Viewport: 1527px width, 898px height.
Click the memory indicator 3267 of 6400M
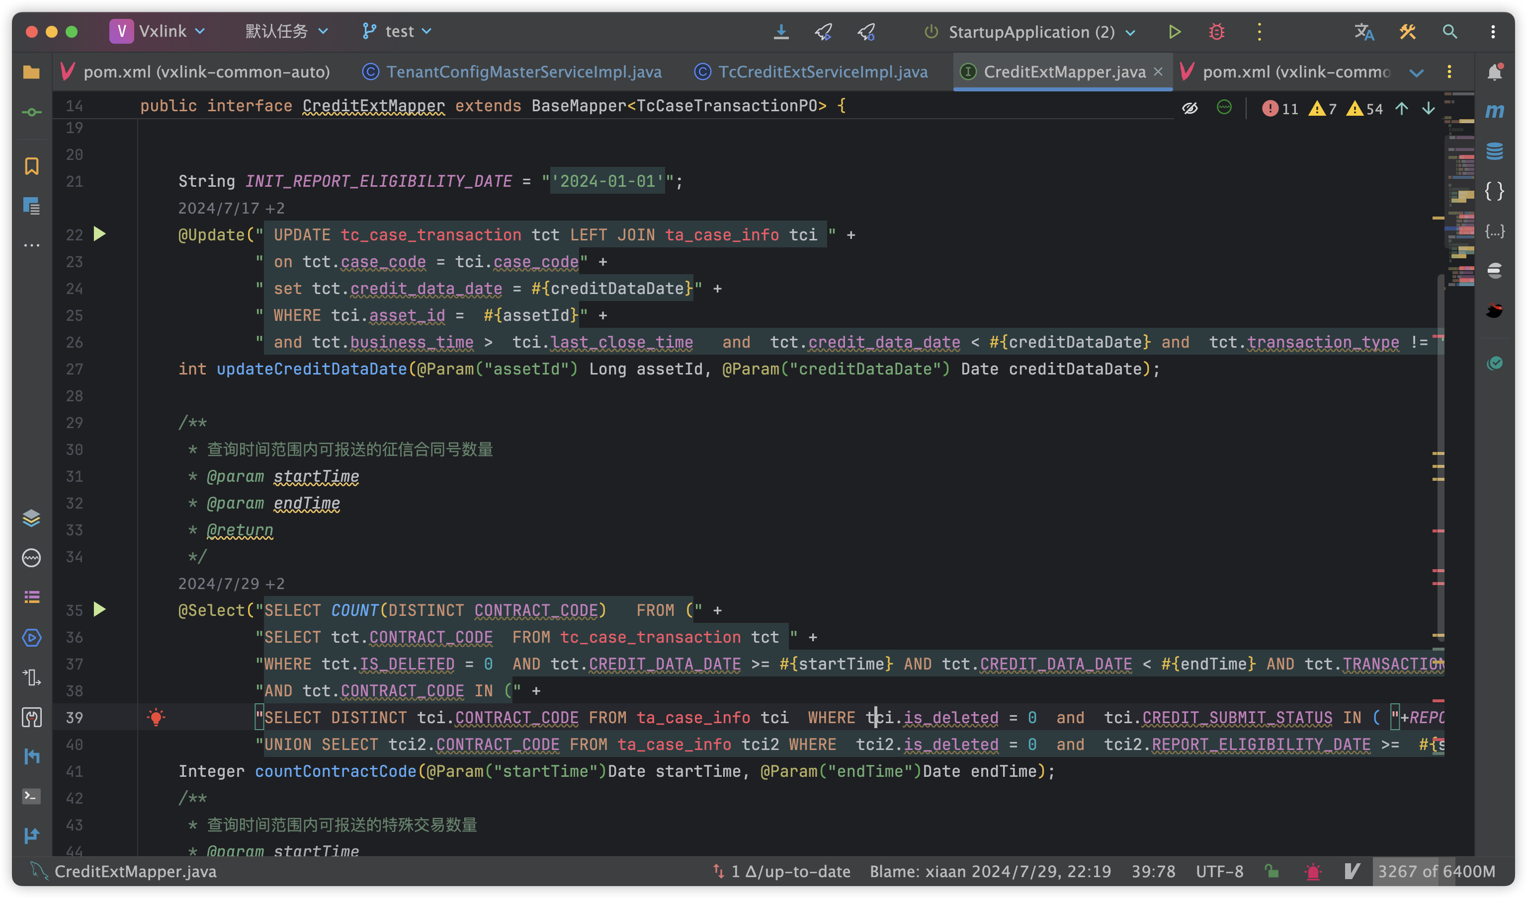pyautogui.click(x=1436, y=871)
